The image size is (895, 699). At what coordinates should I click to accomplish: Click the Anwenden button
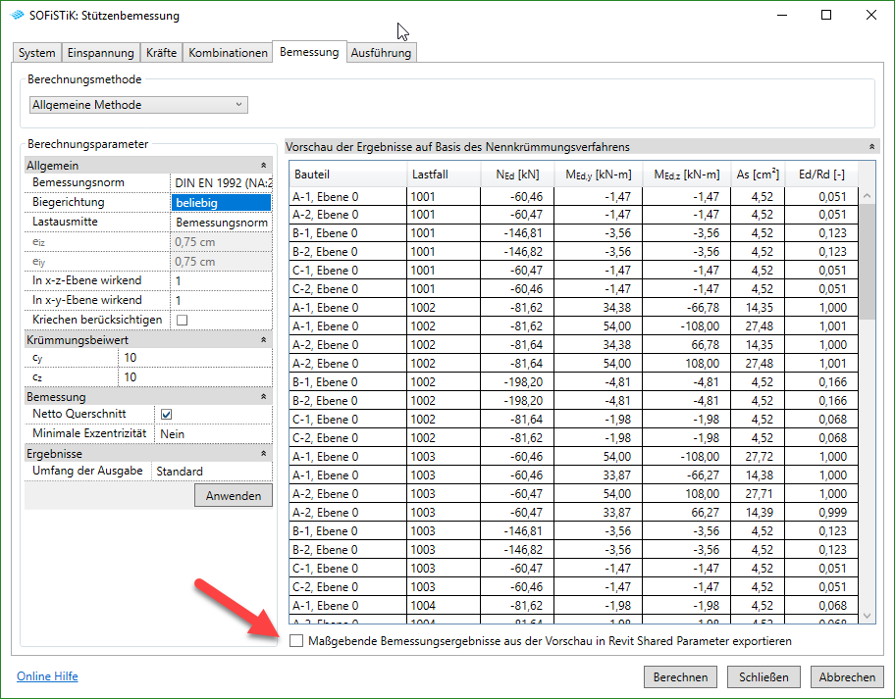[x=234, y=496]
